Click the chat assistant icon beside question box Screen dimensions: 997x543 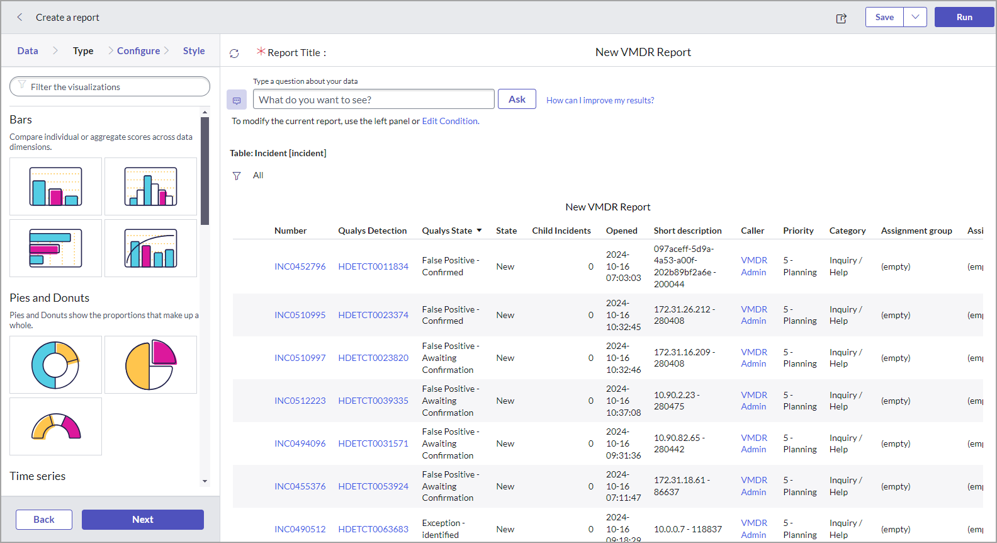pyautogui.click(x=237, y=100)
